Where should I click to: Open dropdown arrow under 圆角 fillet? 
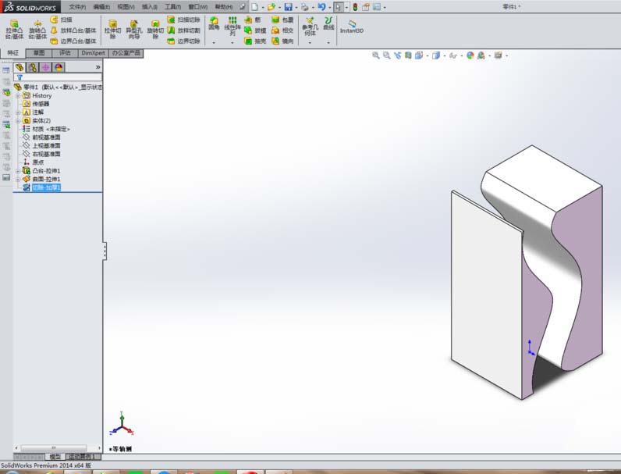point(214,42)
